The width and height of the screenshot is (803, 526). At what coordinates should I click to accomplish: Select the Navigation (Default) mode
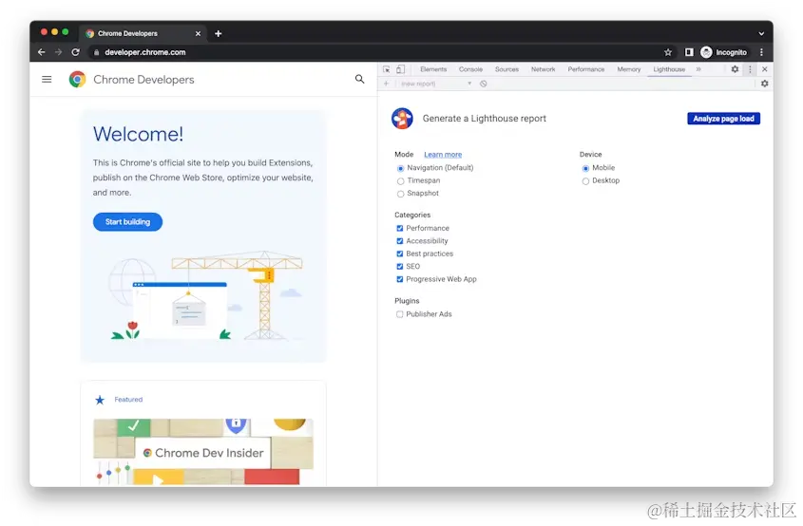400,168
